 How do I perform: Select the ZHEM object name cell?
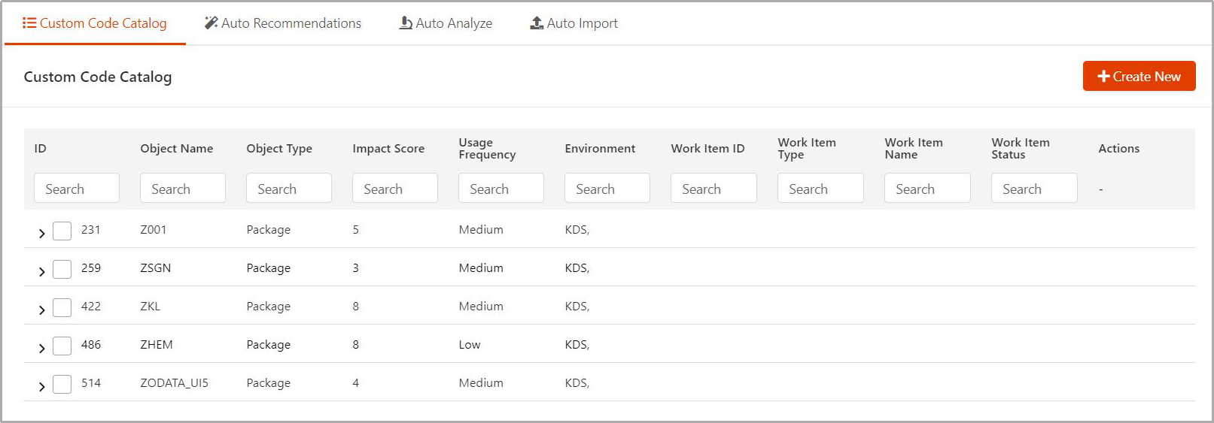(157, 345)
